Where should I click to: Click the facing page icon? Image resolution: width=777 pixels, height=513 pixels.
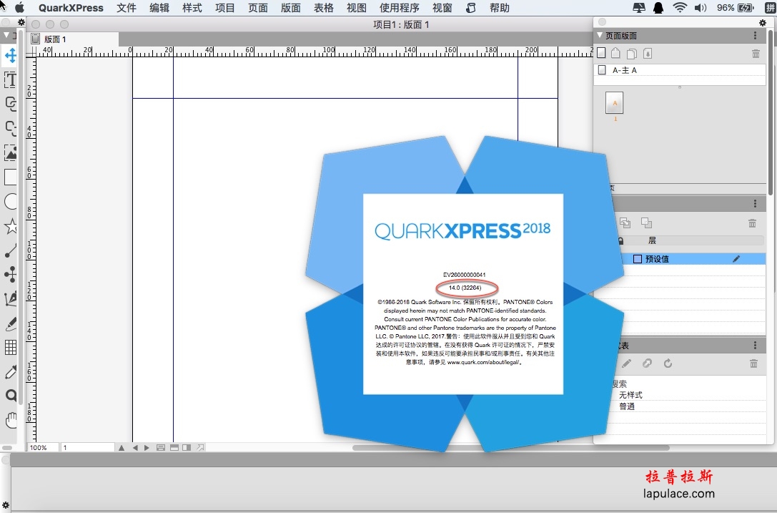[x=615, y=53]
